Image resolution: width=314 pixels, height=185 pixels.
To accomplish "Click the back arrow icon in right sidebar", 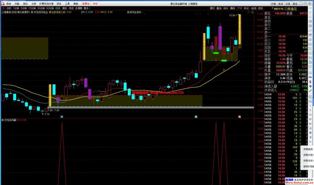I will [310, 8].
